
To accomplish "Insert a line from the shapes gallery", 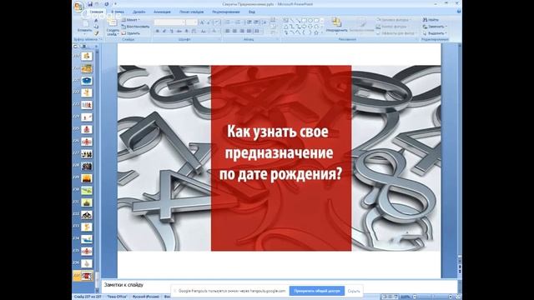I will pyautogui.click(x=293, y=20).
